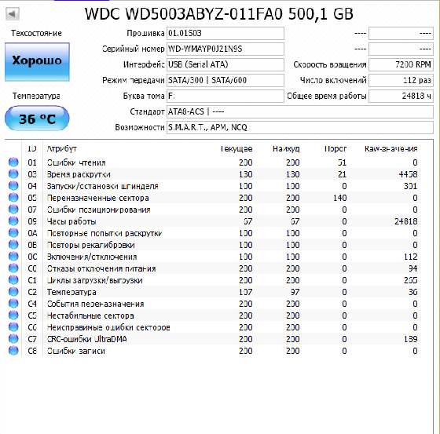Screen dimensions: 440x434
Task: Click status circle for C8 Ошибки записи
Action: (x=13, y=351)
